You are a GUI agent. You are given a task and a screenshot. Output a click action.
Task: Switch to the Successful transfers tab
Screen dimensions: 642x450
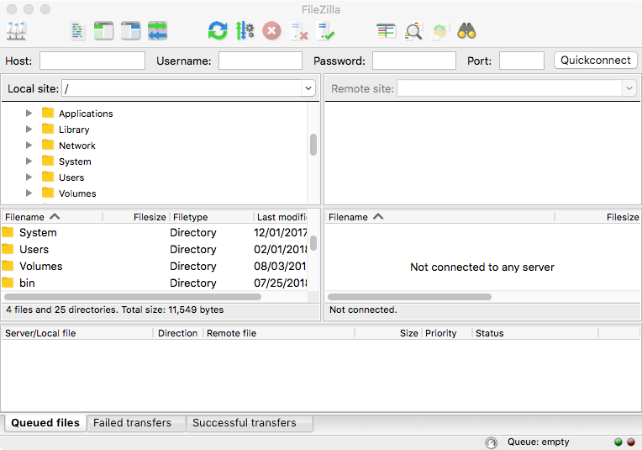coord(244,423)
